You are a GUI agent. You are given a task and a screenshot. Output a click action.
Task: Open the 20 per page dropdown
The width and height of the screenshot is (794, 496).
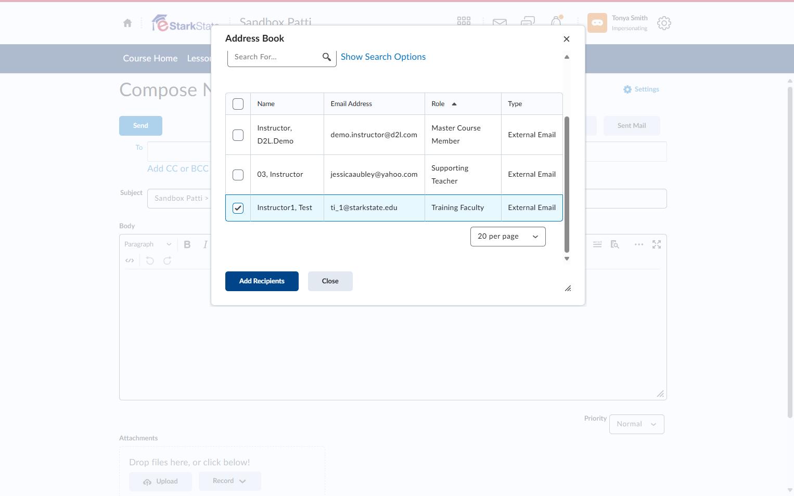pos(508,237)
